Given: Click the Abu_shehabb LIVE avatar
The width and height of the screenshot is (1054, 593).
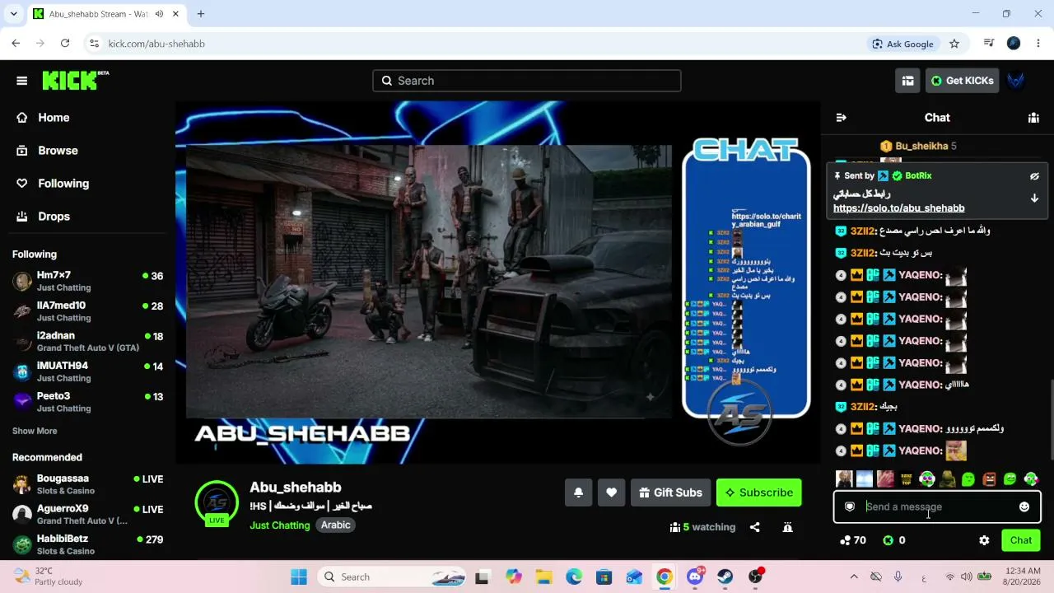Looking at the screenshot, I should click(217, 502).
